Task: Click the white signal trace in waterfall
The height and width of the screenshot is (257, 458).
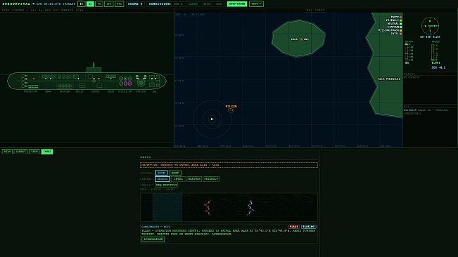Action: click(250, 207)
